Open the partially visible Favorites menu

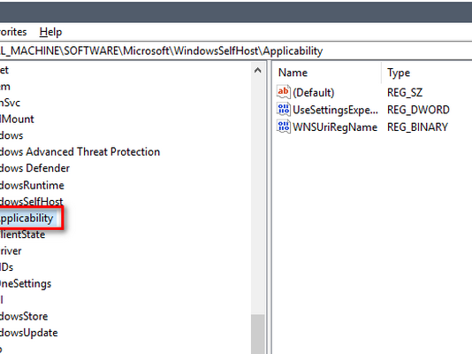click(x=13, y=32)
